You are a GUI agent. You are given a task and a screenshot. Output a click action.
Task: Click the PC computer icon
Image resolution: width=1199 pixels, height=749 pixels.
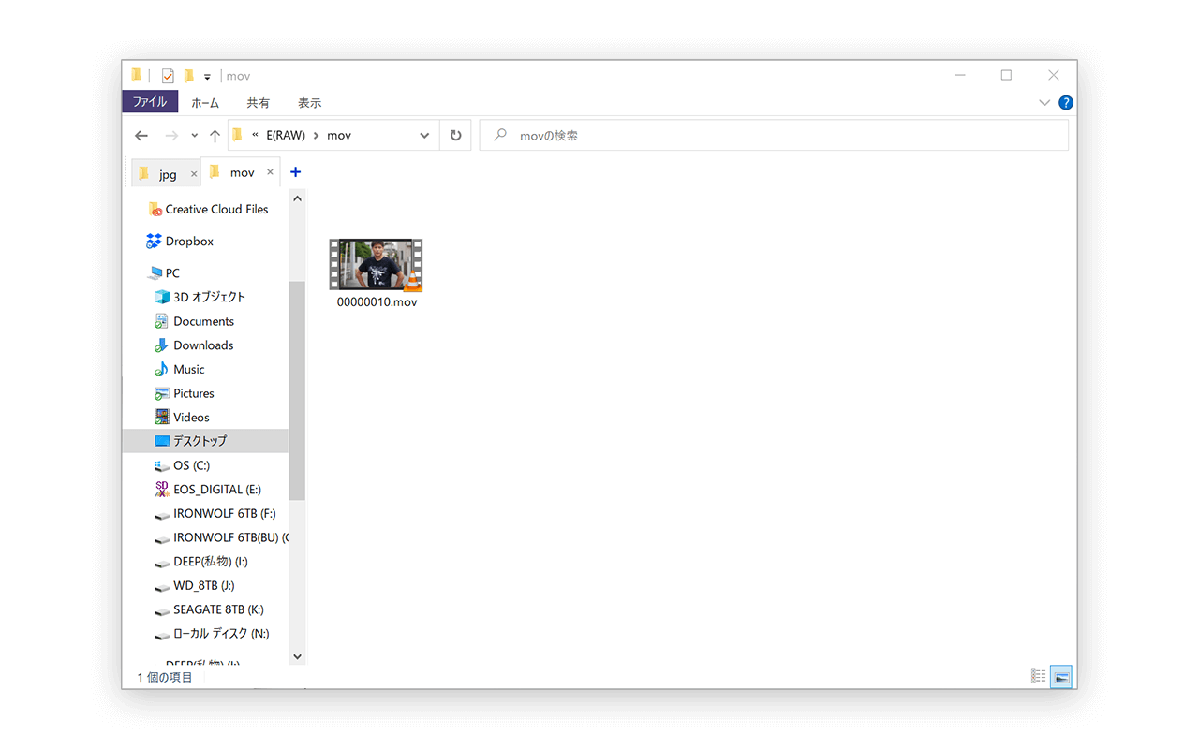tap(155, 273)
